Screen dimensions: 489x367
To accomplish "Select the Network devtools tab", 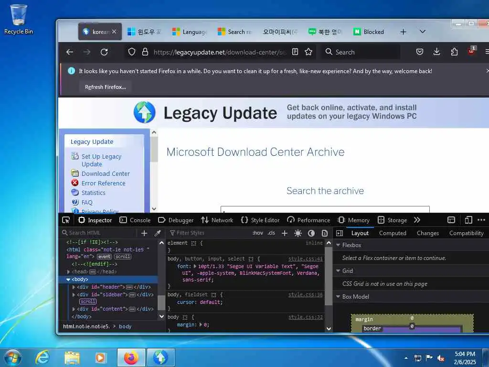I will coord(217,220).
